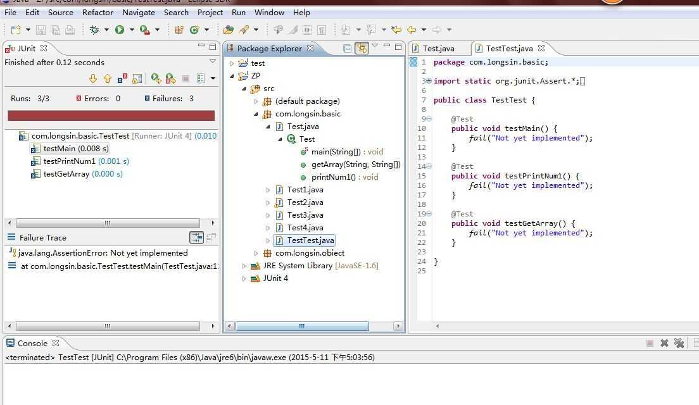Expand the test project tree node
Screen dimensions: 699x405
pyautogui.click(x=232, y=63)
